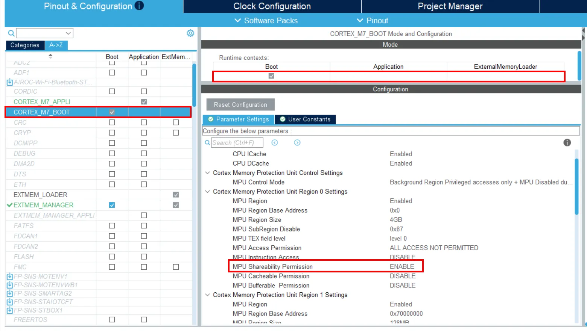This screenshot has width=587, height=331.
Task: Click the download icon beside FP-SNS-SMARTAG2
Action: pos(10,293)
